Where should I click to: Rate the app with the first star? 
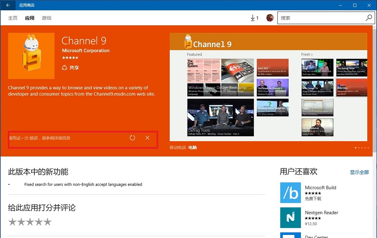point(12,222)
